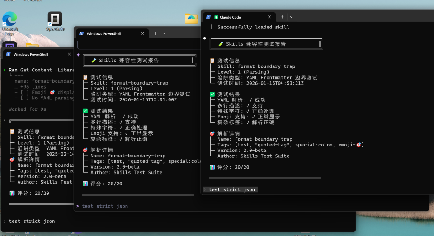Close the left Windows PowerShell tab
The height and width of the screenshot is (236, 434).
pos(69,54)
